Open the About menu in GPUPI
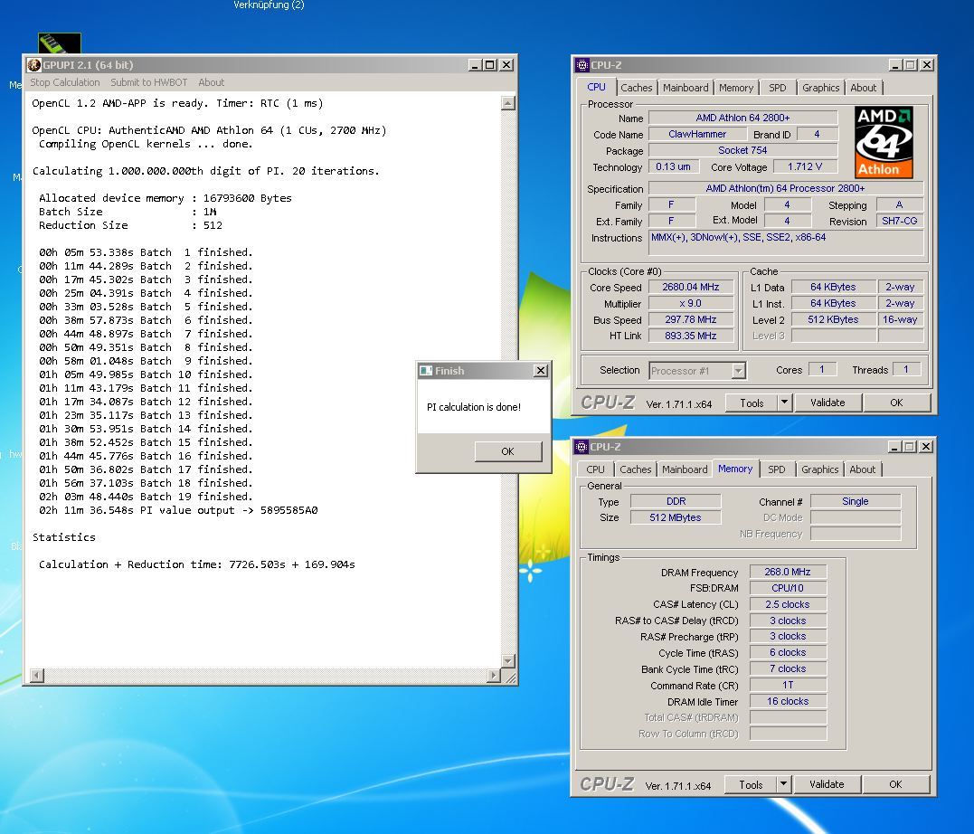974x834 pixels. (x=212, y=82)
